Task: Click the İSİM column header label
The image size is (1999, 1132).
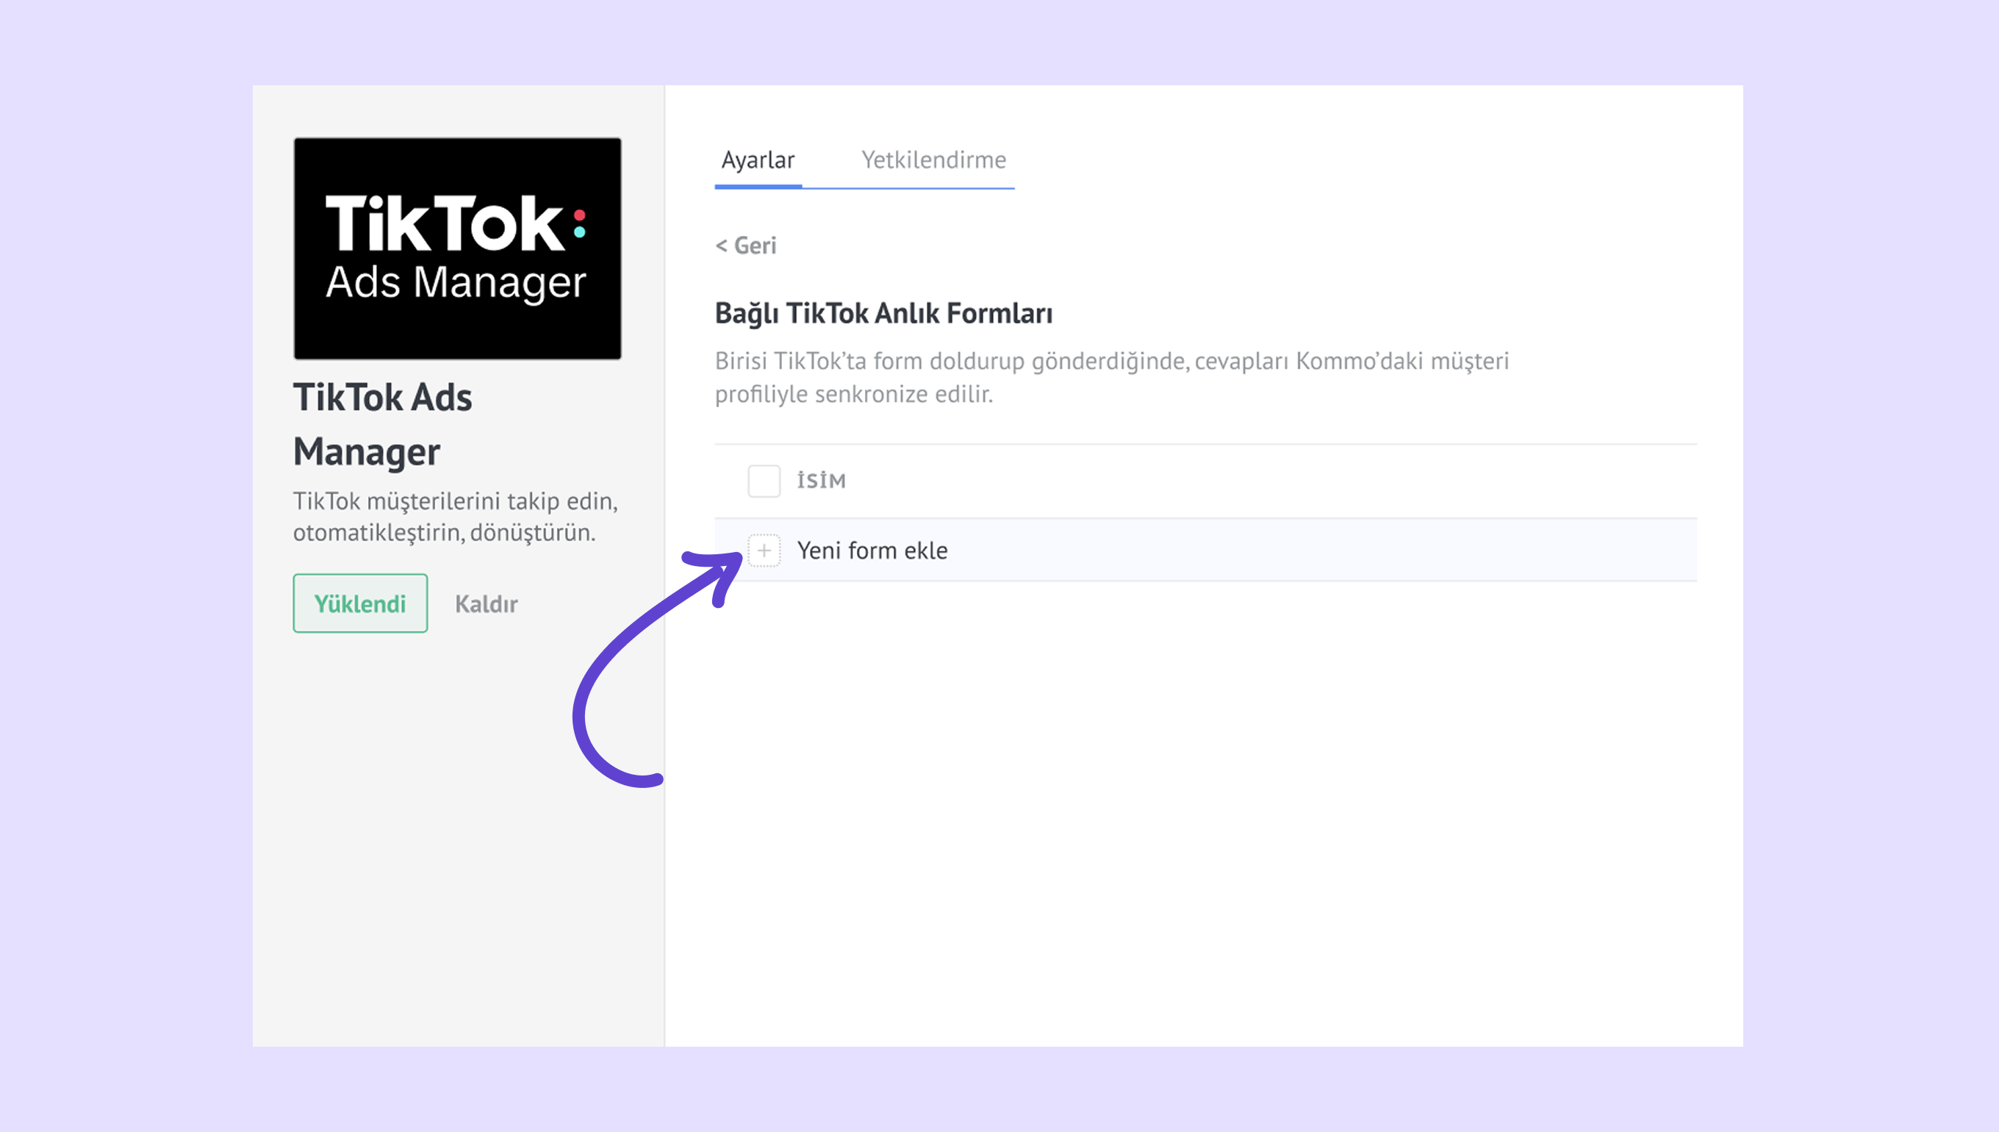Action: [x=821, y=481]
